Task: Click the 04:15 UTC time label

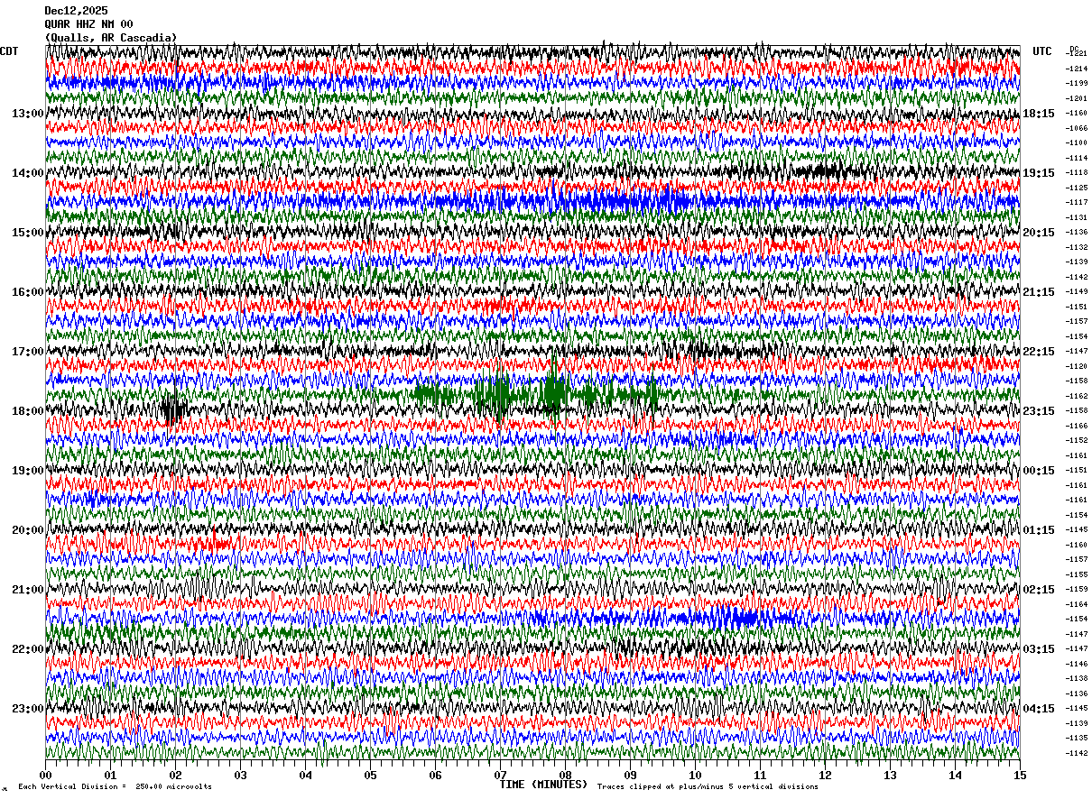Action: [1039, 709]
